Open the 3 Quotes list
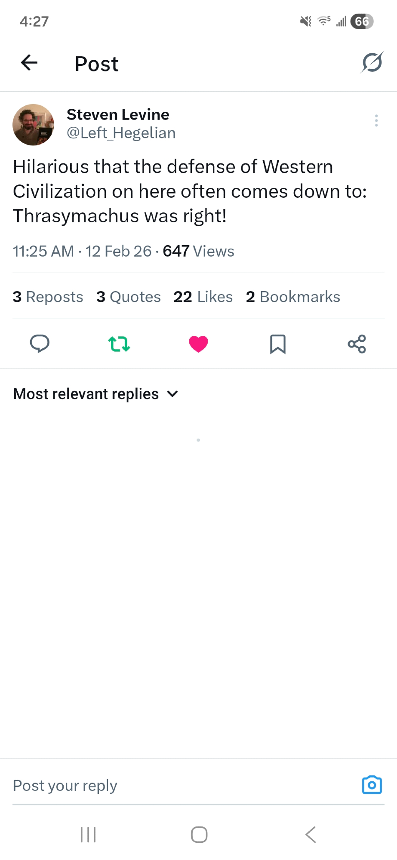This screenshot has width=397, height=860. pyautogui.click(x=128, y=297)
